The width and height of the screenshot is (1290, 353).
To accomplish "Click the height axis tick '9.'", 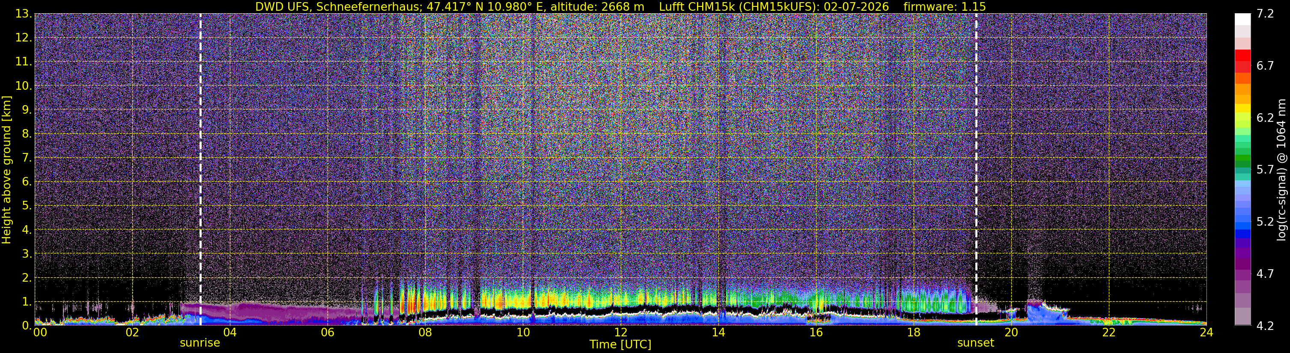I will point(27,110).
